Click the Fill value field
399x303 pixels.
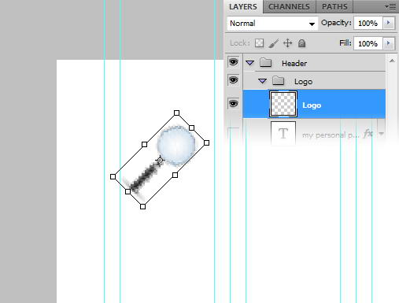[x=368, y=43]
